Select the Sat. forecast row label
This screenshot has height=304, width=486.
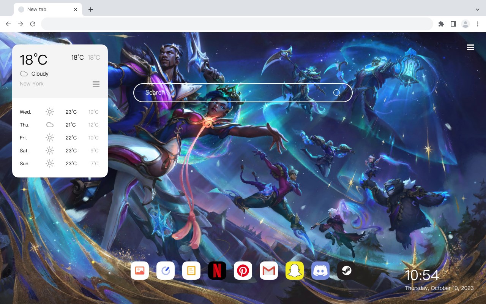[x=24, y=150]
